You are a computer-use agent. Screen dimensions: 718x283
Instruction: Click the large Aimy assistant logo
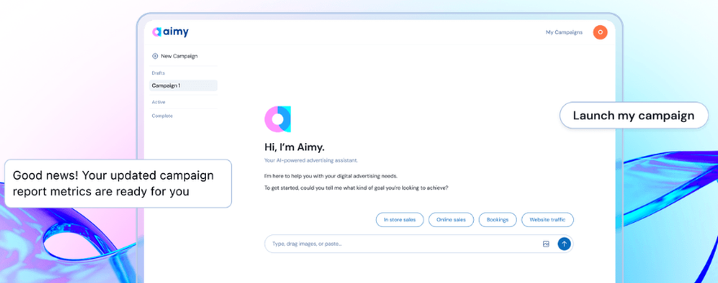tap(277, 119)
